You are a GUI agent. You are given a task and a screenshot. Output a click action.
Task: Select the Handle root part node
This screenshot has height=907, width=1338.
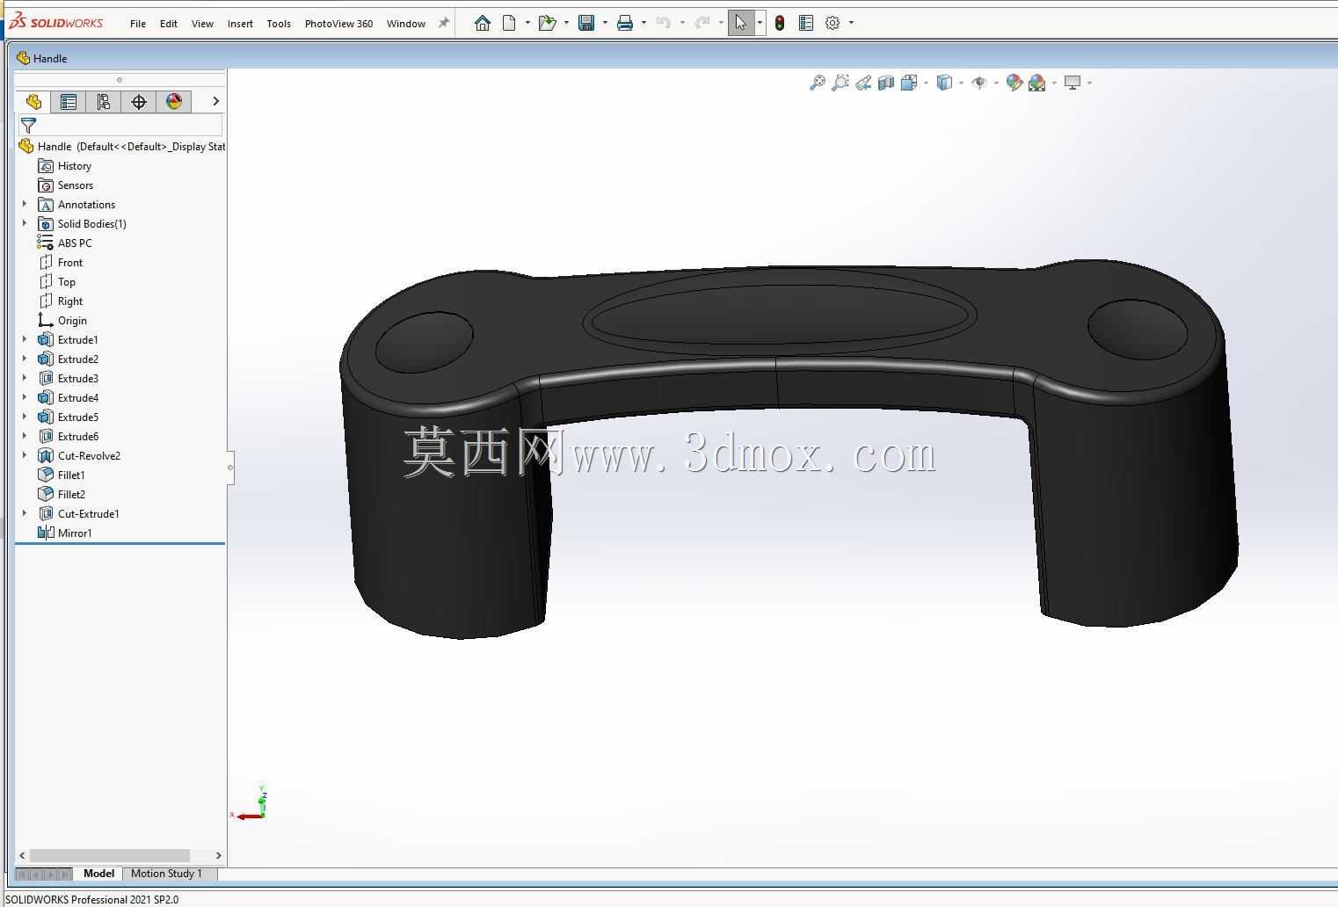[121, 147]
